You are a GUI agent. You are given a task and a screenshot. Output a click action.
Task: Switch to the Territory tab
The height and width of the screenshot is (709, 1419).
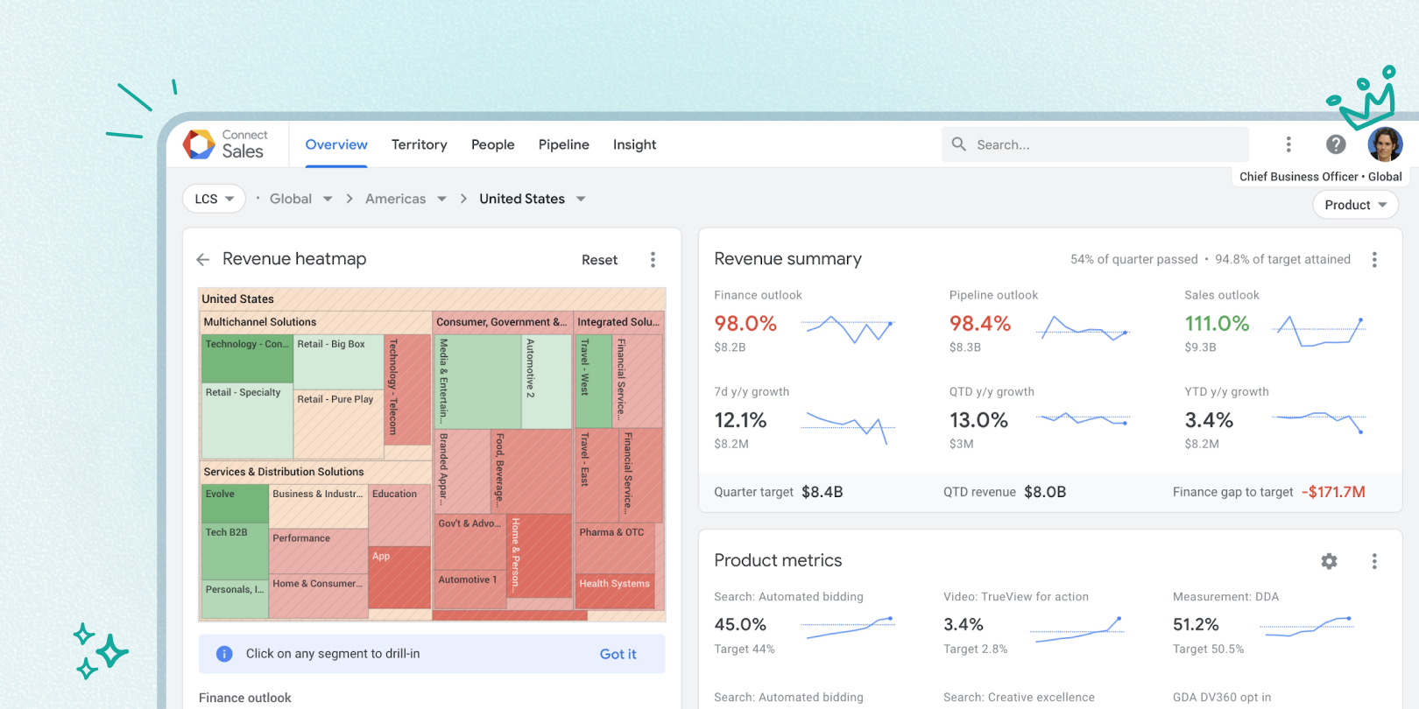(x=419, y=145)
